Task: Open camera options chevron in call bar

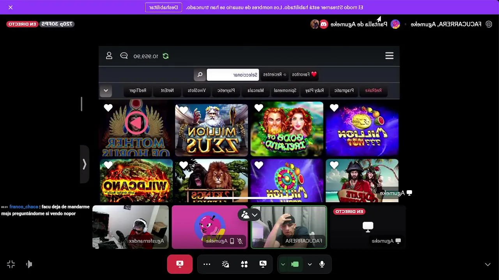Action: click(283, 264)
